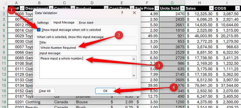This screenshot has width=241, height=108.
Task: Click the Canada cell in row 18
Action: [64, 102]
